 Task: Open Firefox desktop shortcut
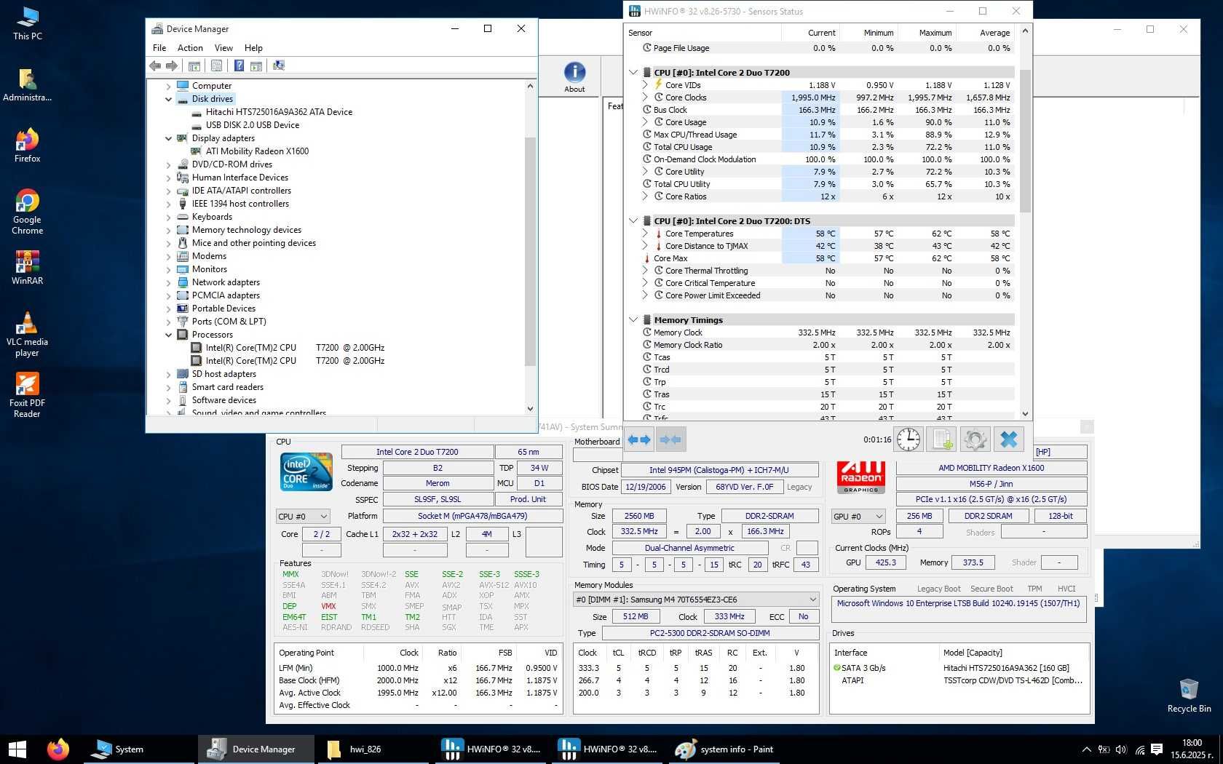pos(28,146)
